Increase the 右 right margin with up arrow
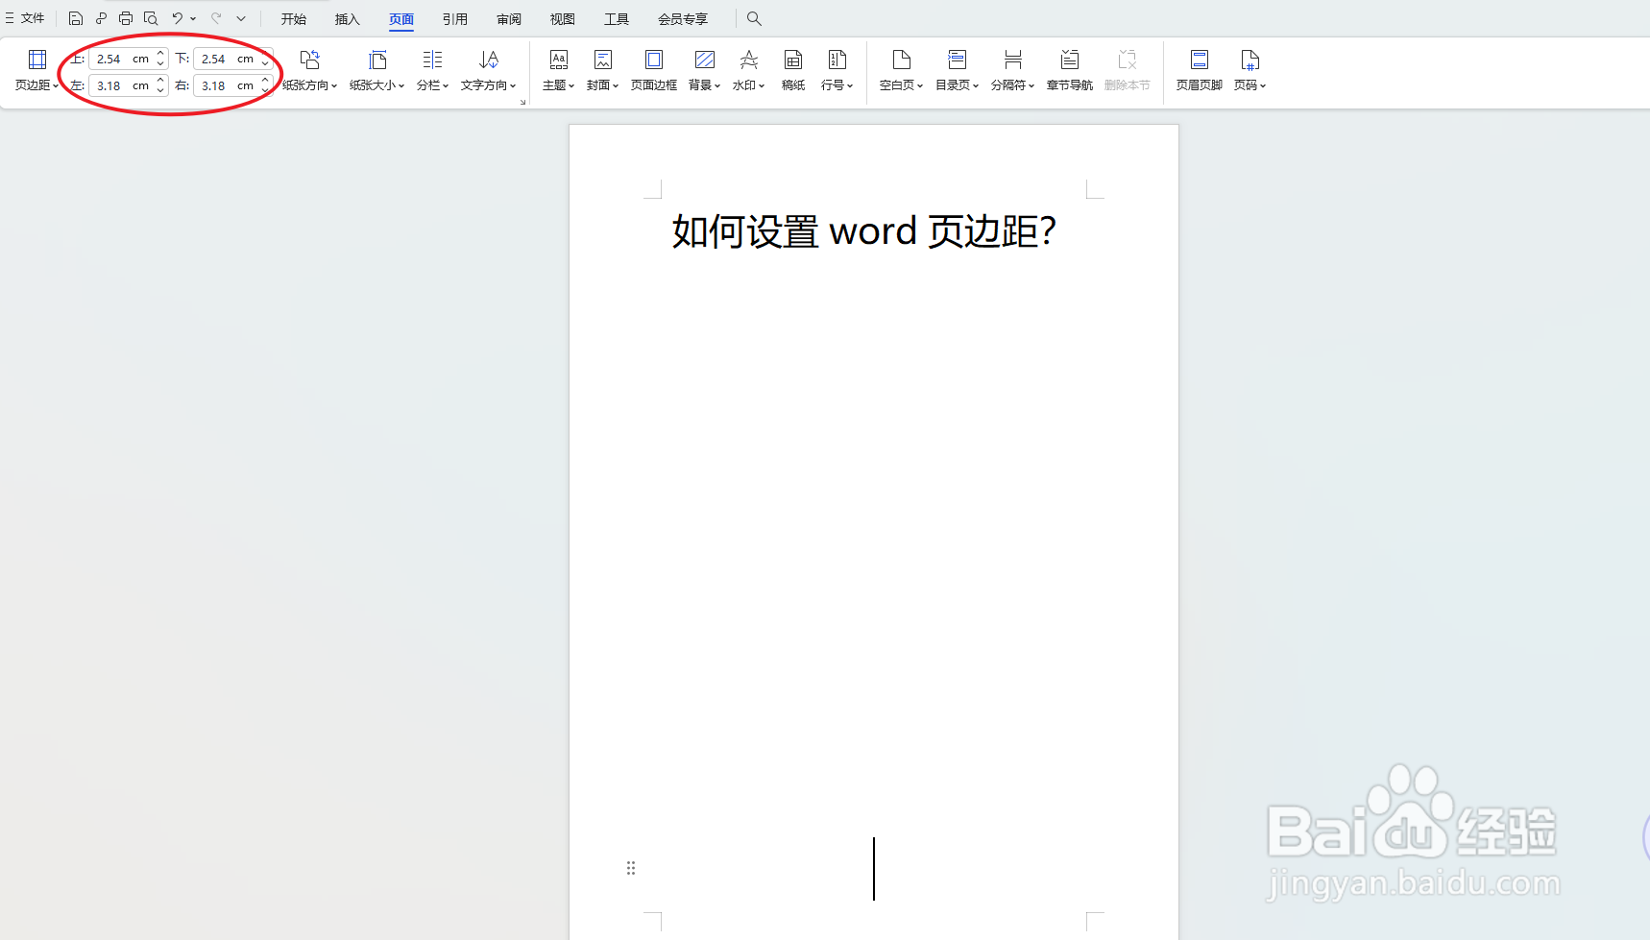Viewport: 1650px width, 940px height. 265,81
